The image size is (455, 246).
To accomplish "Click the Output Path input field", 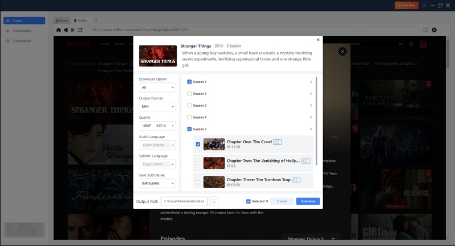I will tap(184, 201).
